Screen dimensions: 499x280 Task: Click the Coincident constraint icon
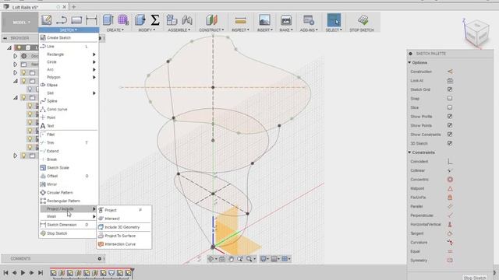pos(450,162)
